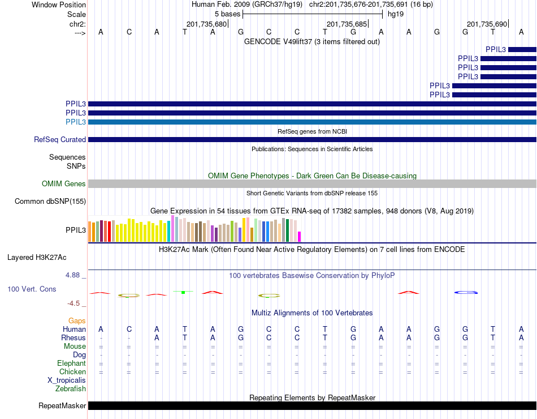The image size is (537, 419).
Task: Open 100 vertebrates Basewise Conservation by PhyloP
Action: (x=311, y=276)
